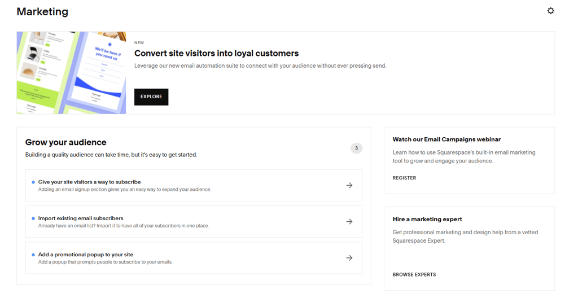This screenshot has height=298, width=578.
Task: Click the arrow for Give your site visitors a way to subscribe
Action: (x=349, y=185)
